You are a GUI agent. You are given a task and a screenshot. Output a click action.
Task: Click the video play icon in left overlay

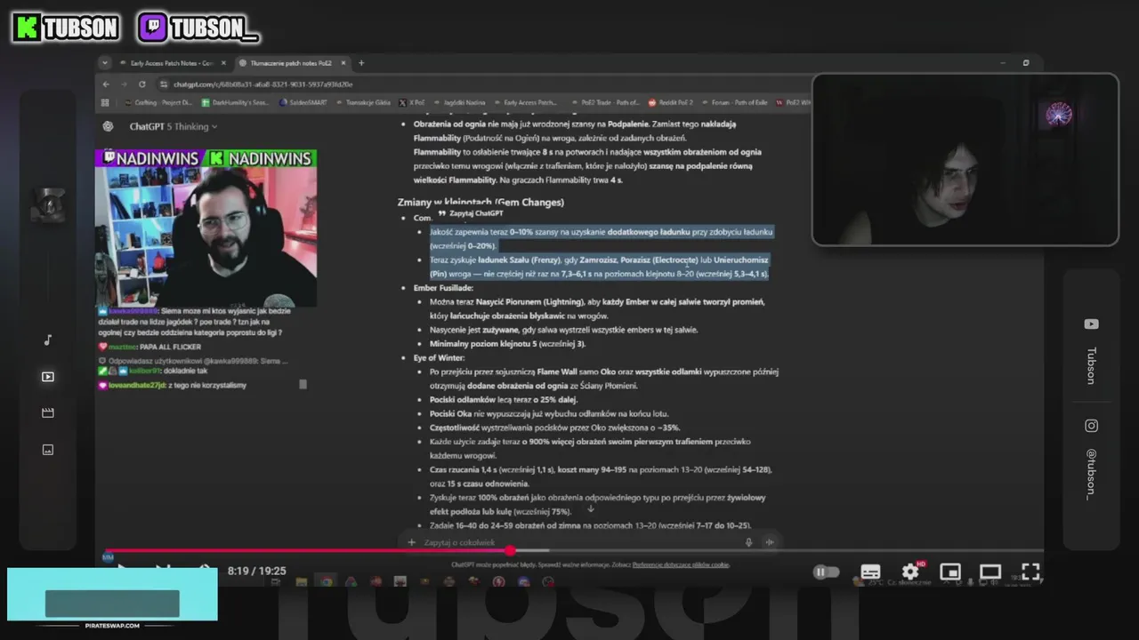pyautogui.click(x=48, y=377)
